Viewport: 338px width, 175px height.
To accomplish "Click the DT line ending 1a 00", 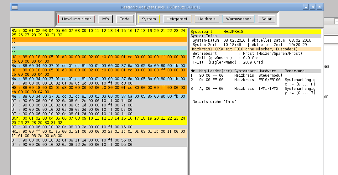I will point(99,100).
